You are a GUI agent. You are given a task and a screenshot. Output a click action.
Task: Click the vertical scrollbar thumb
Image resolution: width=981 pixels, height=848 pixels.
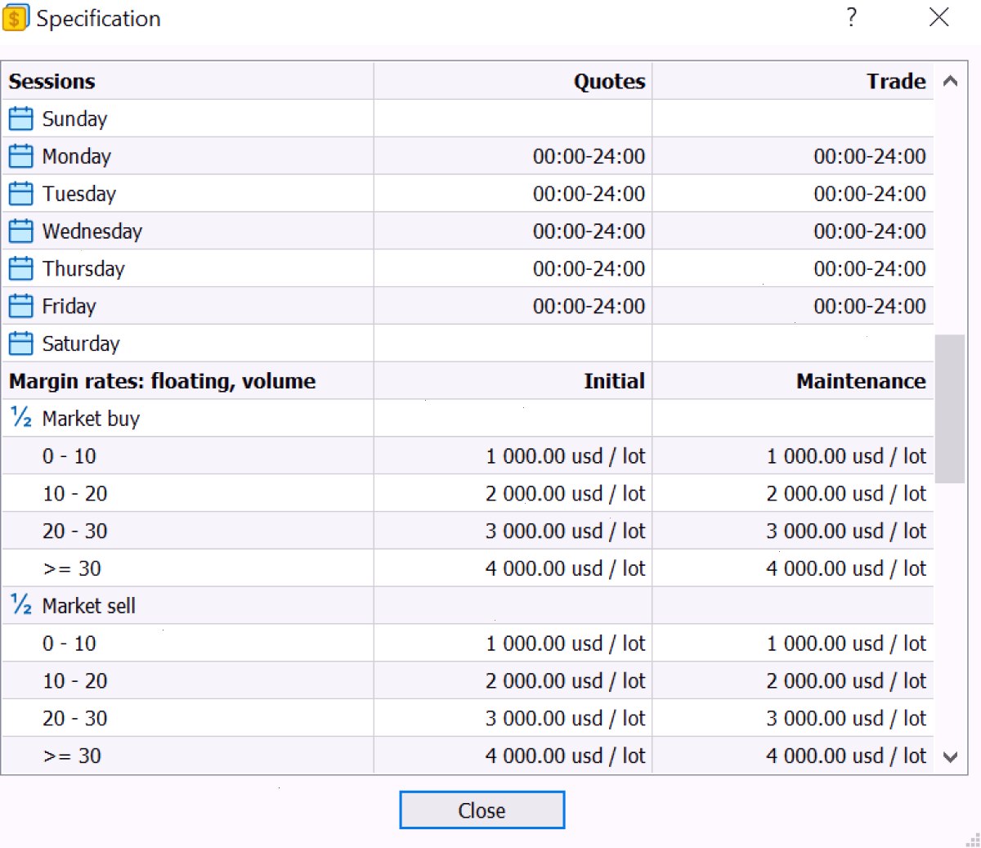(950, 409)
